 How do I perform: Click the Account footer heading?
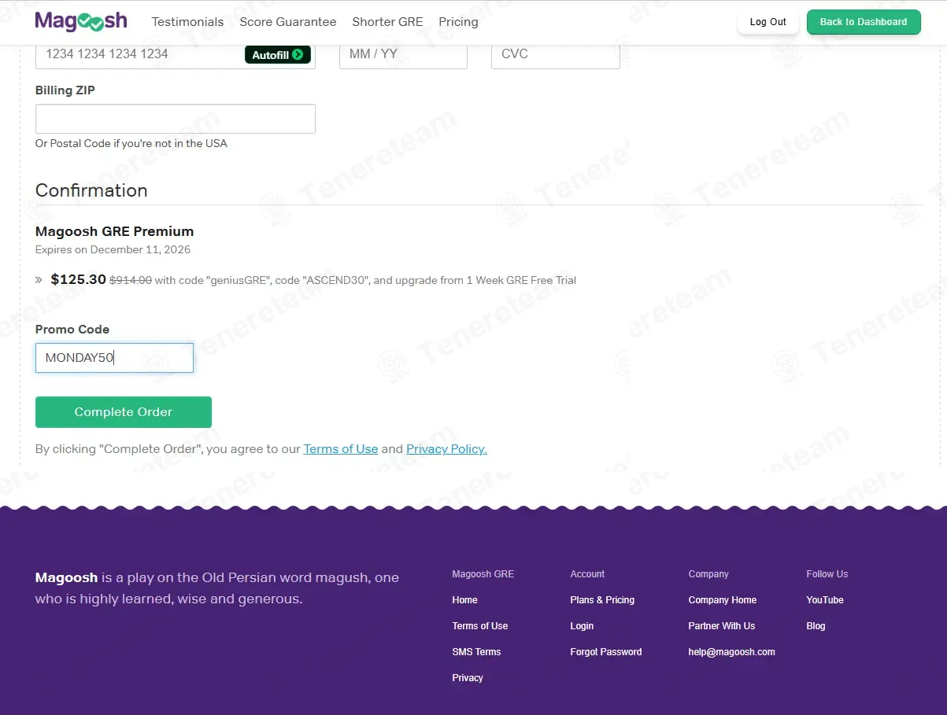tap(587, 574)
